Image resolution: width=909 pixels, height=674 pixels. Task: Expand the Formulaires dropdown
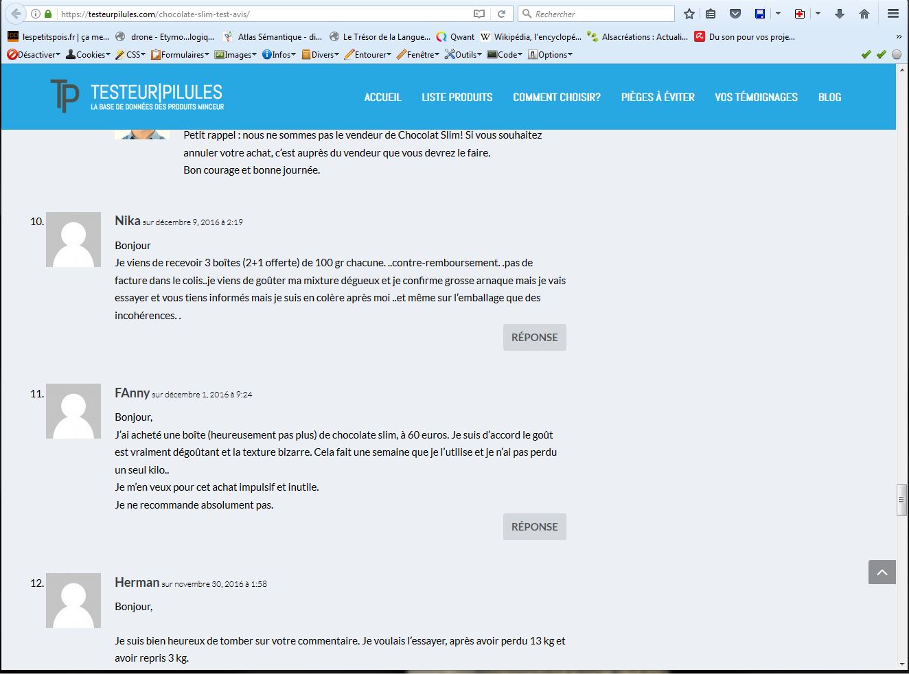(181, 55)
